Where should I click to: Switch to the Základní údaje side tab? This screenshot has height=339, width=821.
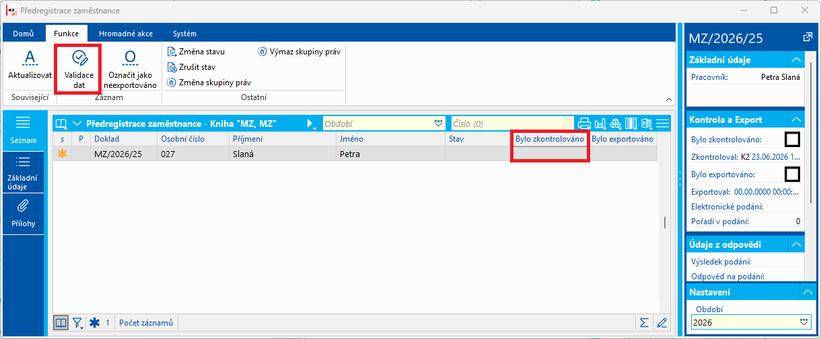[24, 173]
